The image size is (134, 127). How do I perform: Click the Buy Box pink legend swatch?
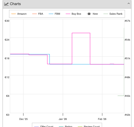[68, 14]
